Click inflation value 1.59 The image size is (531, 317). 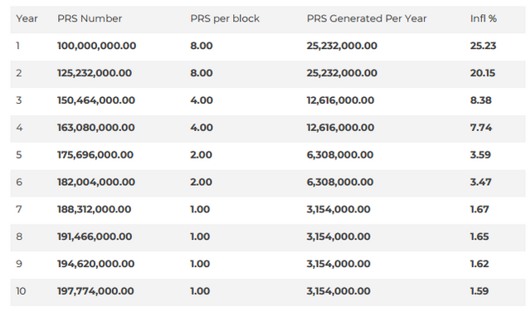480,291
